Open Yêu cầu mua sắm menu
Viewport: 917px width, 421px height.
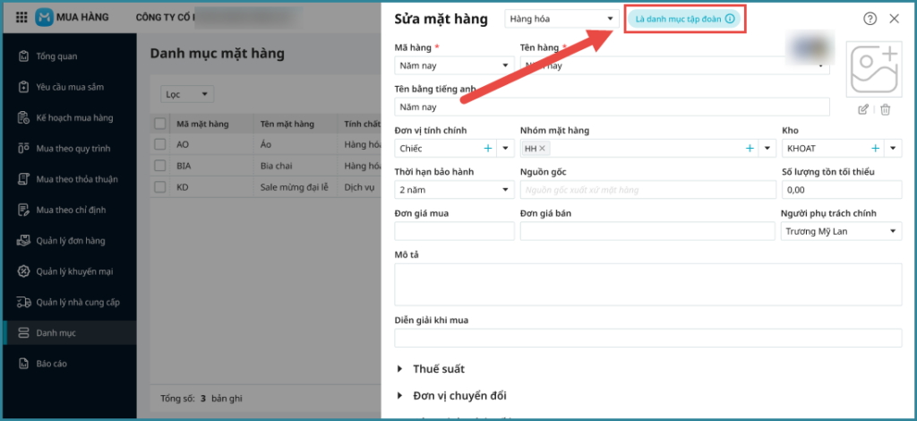[70, 87]
